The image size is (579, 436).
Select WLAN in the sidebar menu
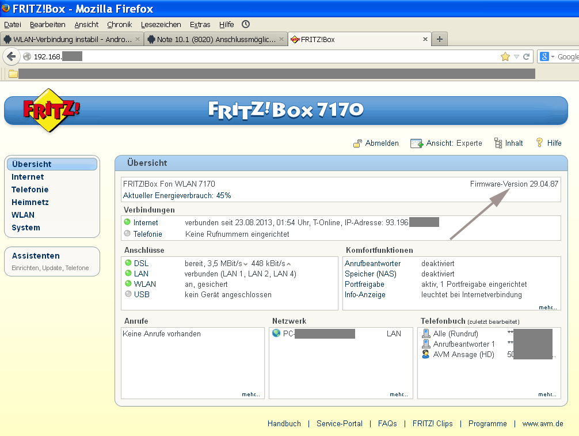coord(23,215)
